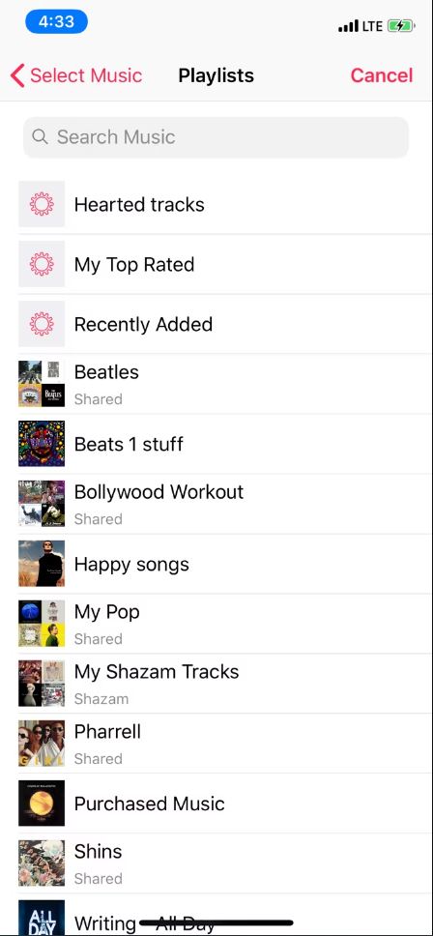This screenshot has width=433, height=936.
Task: Open My Shazam Tracks playlist
Action: click(225, 684)
